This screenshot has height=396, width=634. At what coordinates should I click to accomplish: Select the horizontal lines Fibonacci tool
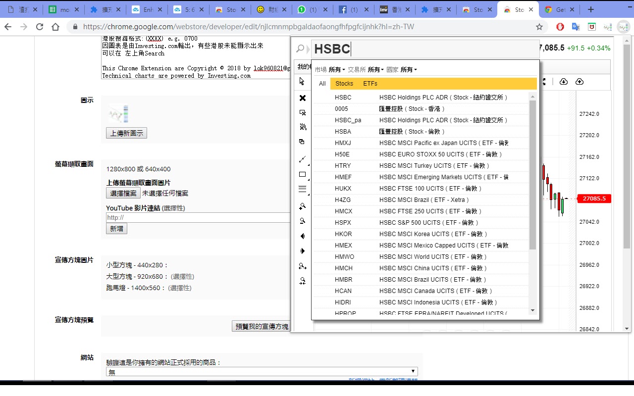pos(303,189)
